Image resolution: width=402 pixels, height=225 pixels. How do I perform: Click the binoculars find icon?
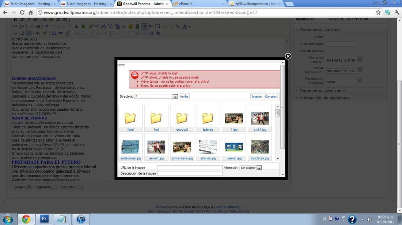(x=103, y=26)
